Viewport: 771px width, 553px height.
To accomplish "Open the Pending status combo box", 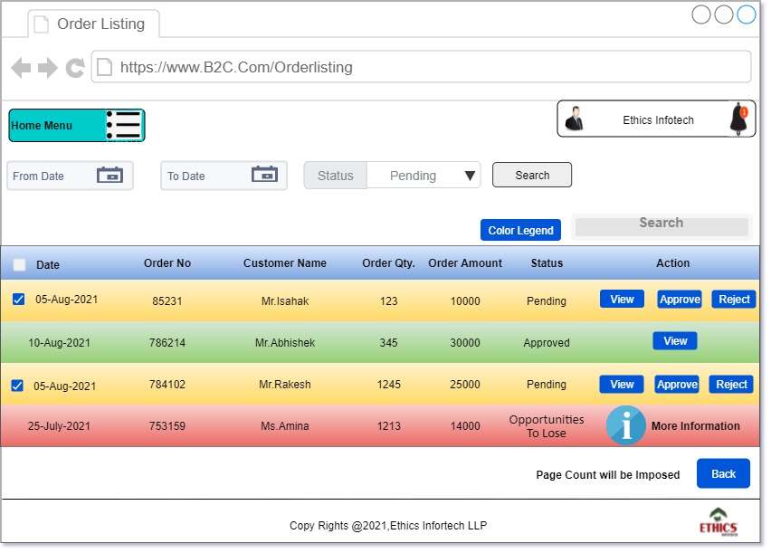I will [414, 176].
